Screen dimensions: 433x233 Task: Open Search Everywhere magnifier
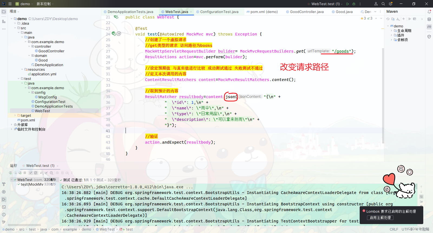(x=383, y=4)
